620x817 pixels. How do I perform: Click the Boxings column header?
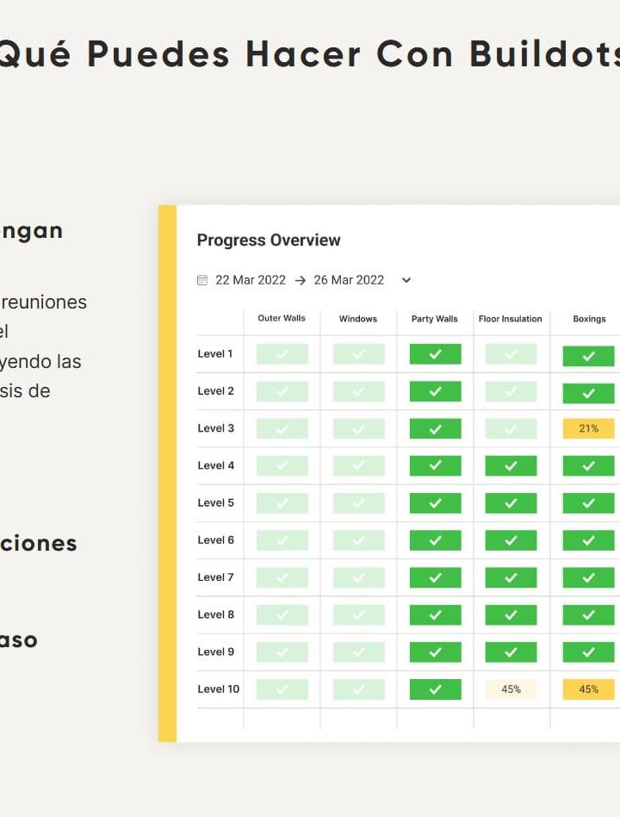(589, 319)
